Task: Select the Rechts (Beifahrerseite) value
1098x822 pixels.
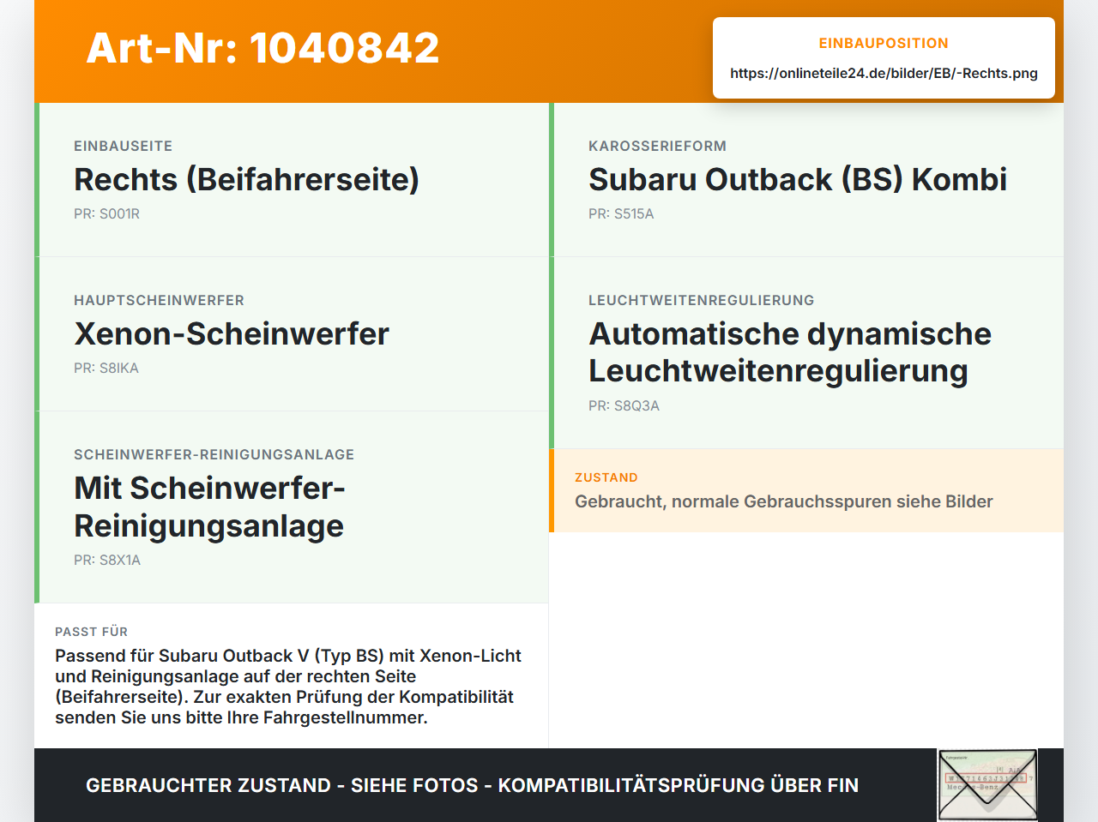Action: point(246,180)
